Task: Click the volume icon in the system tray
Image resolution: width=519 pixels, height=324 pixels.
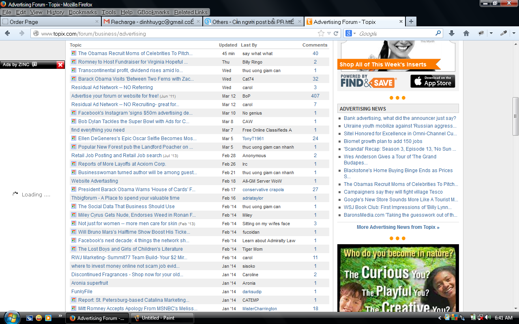Action: (487, 318)
